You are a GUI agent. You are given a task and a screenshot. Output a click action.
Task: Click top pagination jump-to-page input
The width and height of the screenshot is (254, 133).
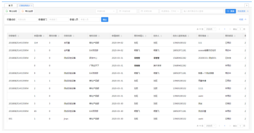tap(240, 29)
